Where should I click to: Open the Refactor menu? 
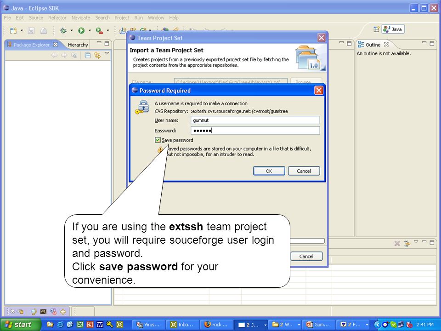point(57,18)
